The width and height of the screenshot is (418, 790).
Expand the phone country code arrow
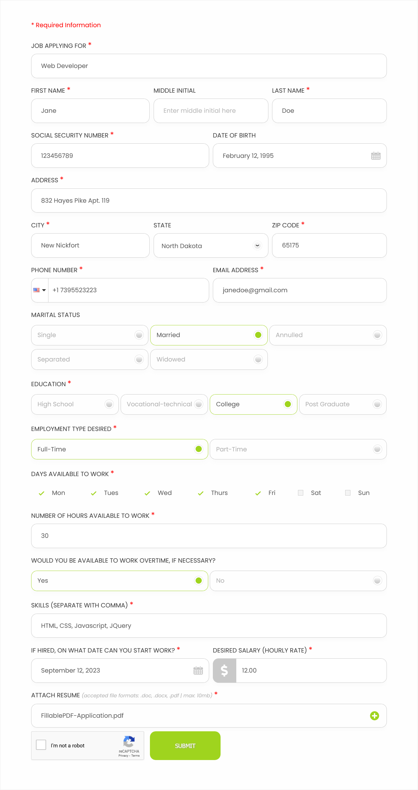(44, 290)
